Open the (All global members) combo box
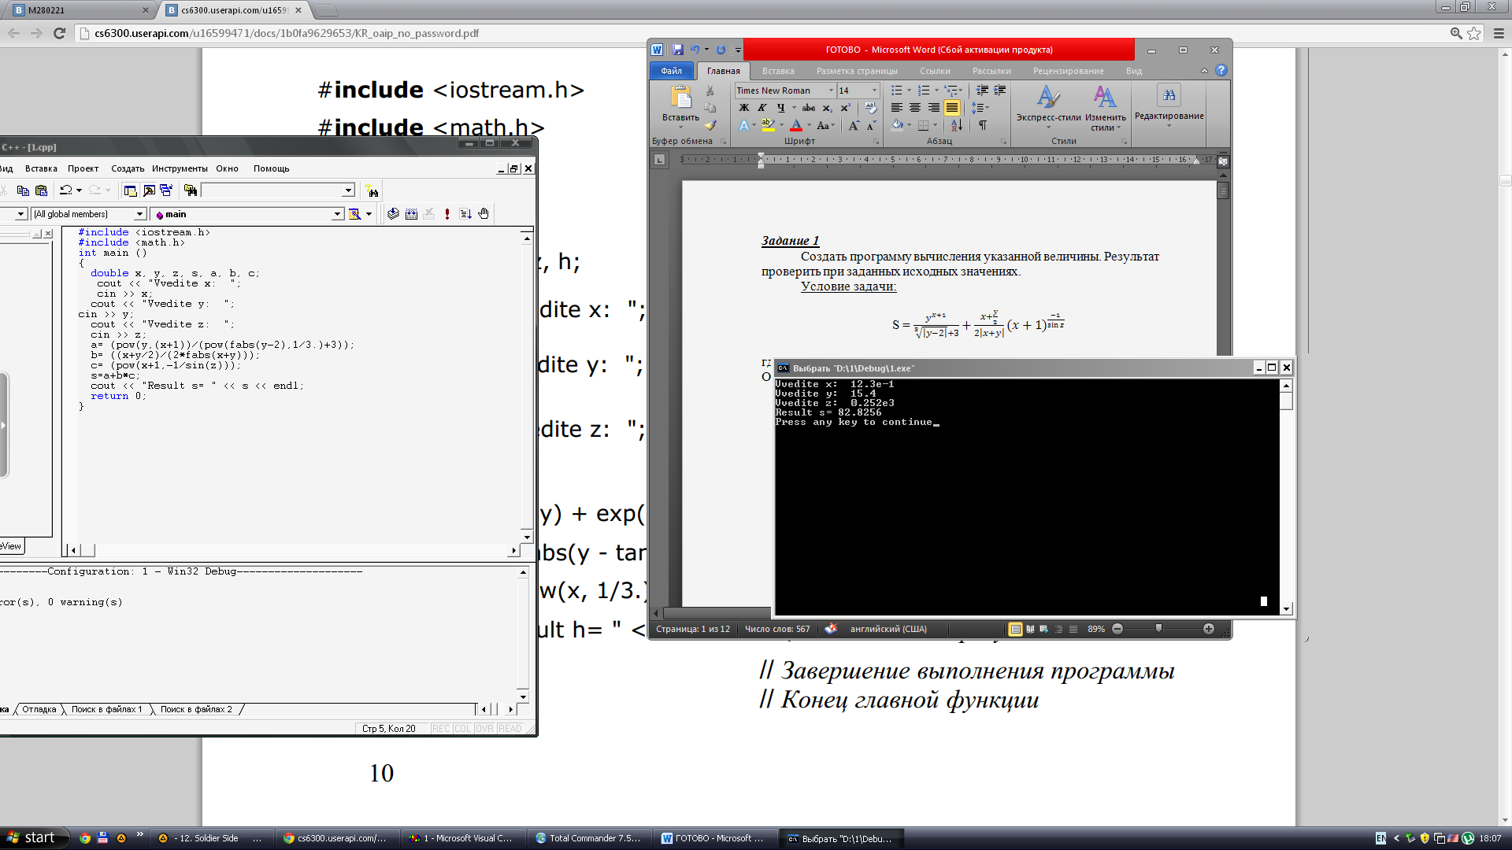The height and width of the screenshot is (850, 1512). (89, 214)
